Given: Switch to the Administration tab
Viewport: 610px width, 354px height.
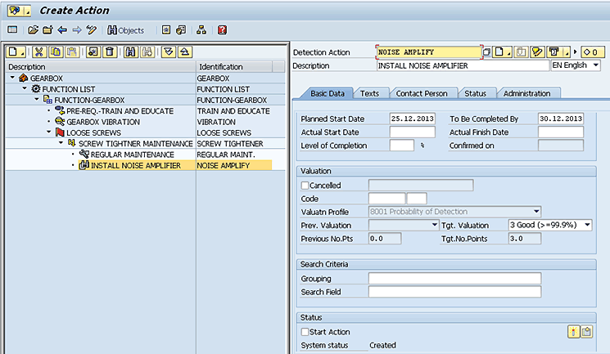Looking at the screenshot, I should [x=526, y=94].
